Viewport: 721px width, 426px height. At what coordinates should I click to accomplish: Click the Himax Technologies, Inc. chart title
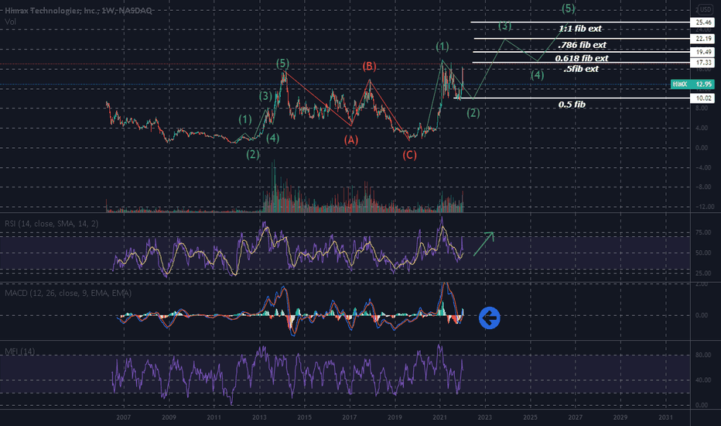[79, 11]
